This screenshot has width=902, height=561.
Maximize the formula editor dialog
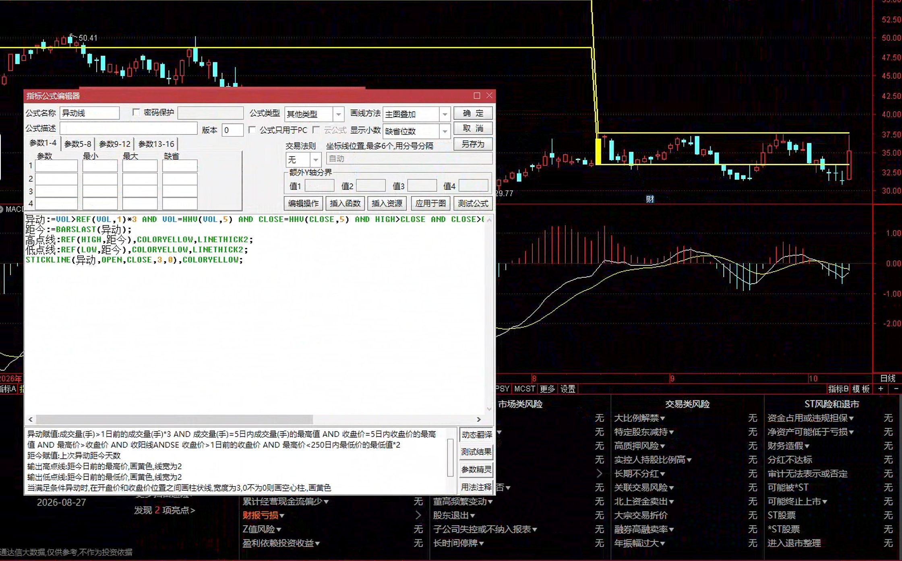(477, 96)
